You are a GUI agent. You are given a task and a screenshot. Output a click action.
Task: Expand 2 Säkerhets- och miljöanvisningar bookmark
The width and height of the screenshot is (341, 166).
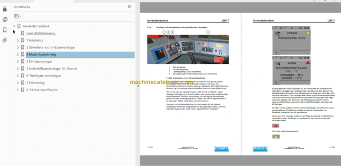[18, 47]
